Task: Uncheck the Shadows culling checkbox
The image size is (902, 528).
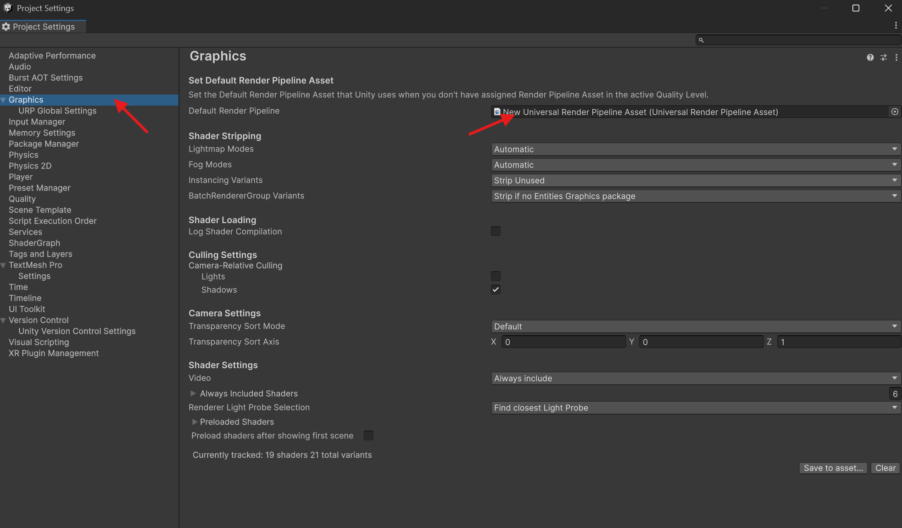Action: 496,290
